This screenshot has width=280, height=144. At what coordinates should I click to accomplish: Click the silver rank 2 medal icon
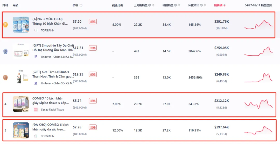[5, 51]
